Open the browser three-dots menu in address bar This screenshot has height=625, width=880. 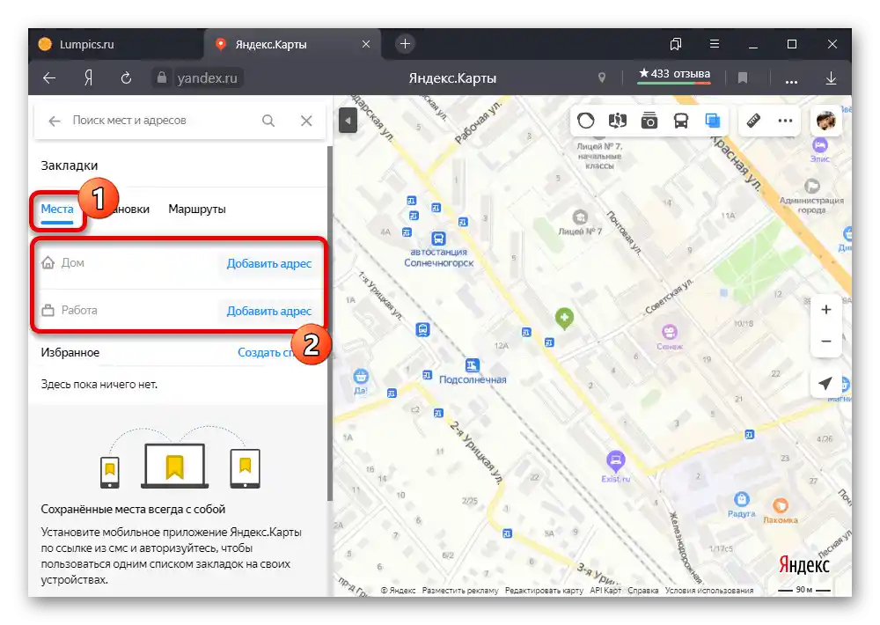point(791,82)
